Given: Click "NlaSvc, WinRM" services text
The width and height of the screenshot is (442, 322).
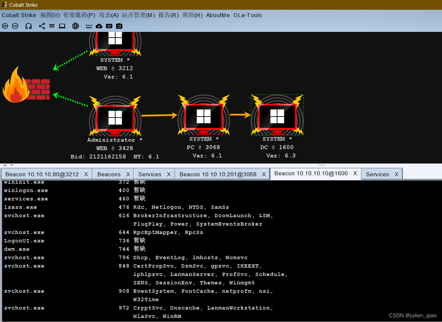Looking at the screenshot, I should coord(157,316).
